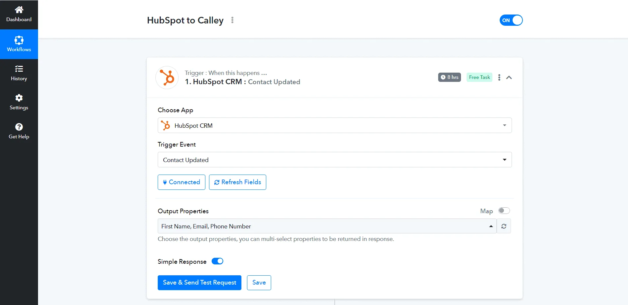Turn off the workflow ON switch
Screen dimensions: 628x305
511,20
